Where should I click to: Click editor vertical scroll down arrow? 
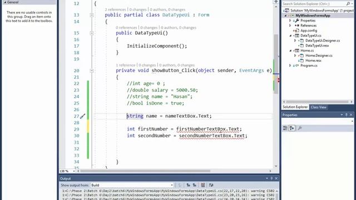[x=276, y=166]
